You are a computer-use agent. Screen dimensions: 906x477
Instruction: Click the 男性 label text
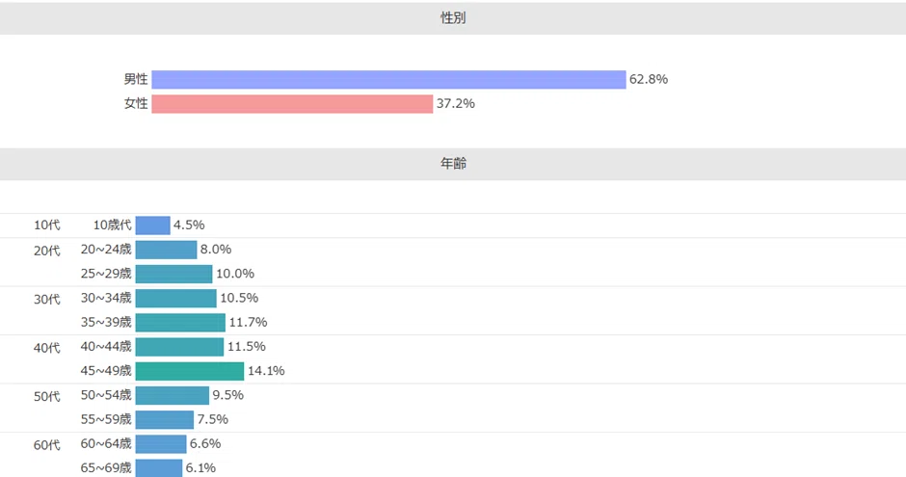(x=136, y=79)
